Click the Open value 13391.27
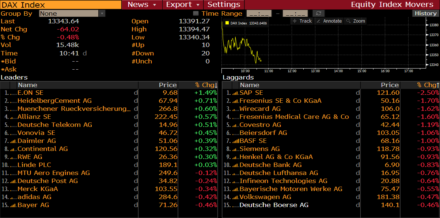This screenshot has height=218, width=440. pyautogui.click(x=194, y=22)
